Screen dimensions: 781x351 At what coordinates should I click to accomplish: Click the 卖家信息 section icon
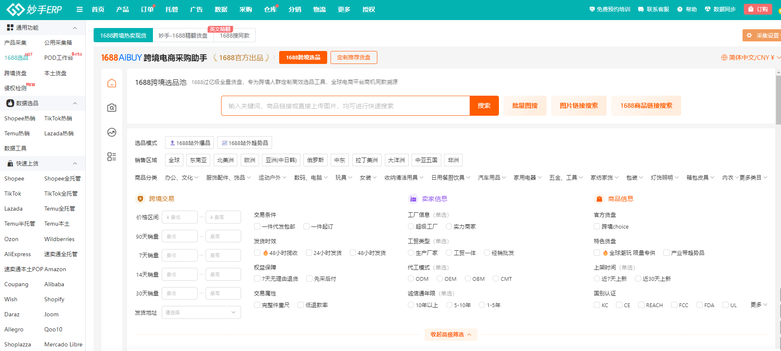coord(413,199)
